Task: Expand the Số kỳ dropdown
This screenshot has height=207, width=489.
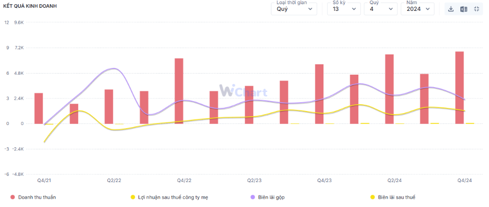Action: (x=344, y=9)
